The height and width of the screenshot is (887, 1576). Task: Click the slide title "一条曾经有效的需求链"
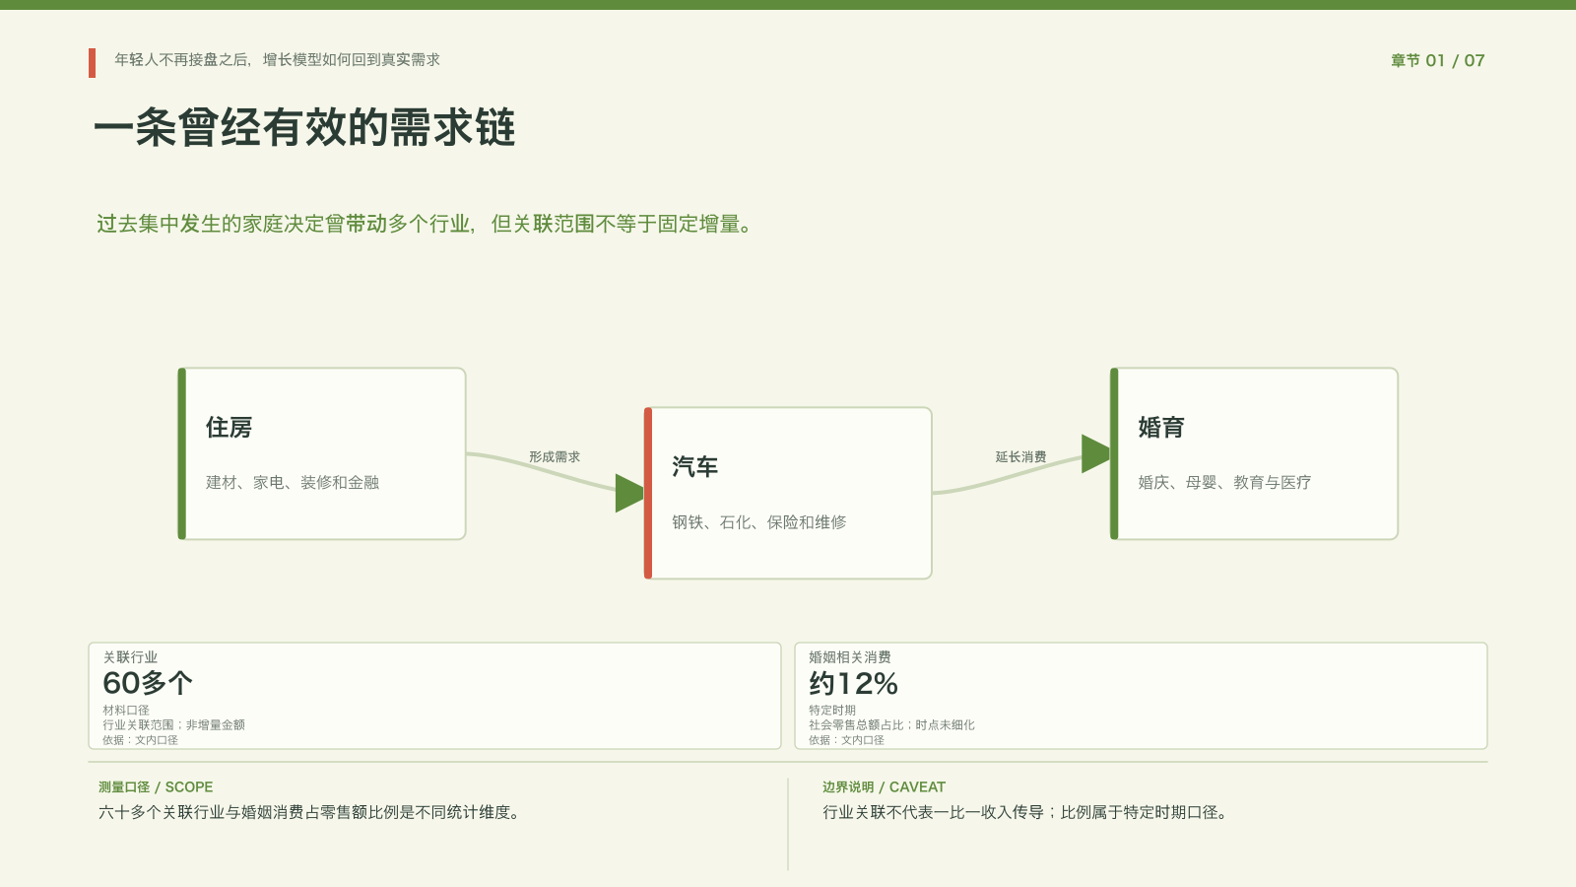click(x=305, y=128)
